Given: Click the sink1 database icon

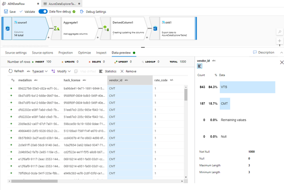Looking at the screenshot, I should click(155, 28).
